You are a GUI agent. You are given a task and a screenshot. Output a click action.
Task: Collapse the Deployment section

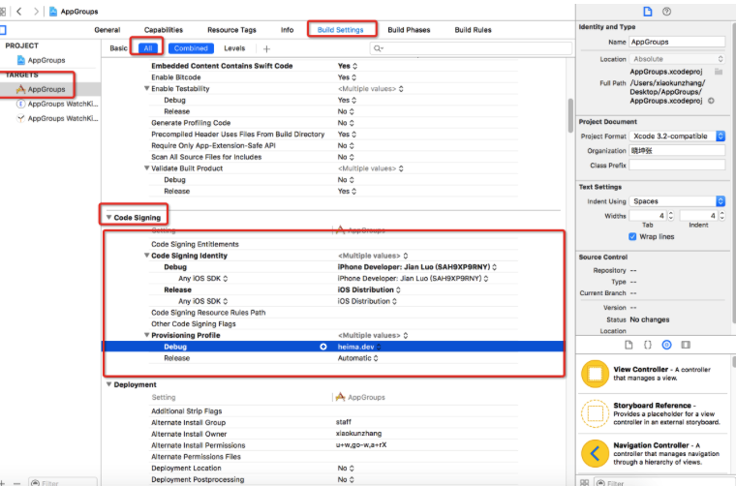[x=108, y=384]
